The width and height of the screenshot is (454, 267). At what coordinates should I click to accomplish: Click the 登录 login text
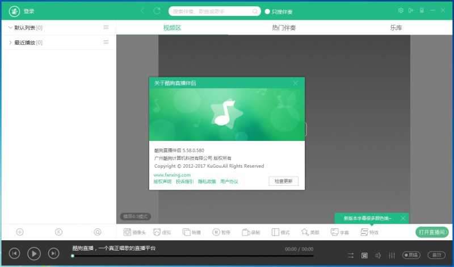(x=29, y=11)
